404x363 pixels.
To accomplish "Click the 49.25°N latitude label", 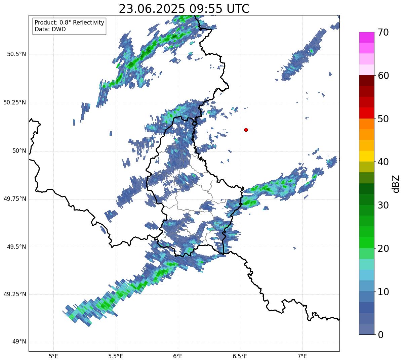I will [15, 294].
